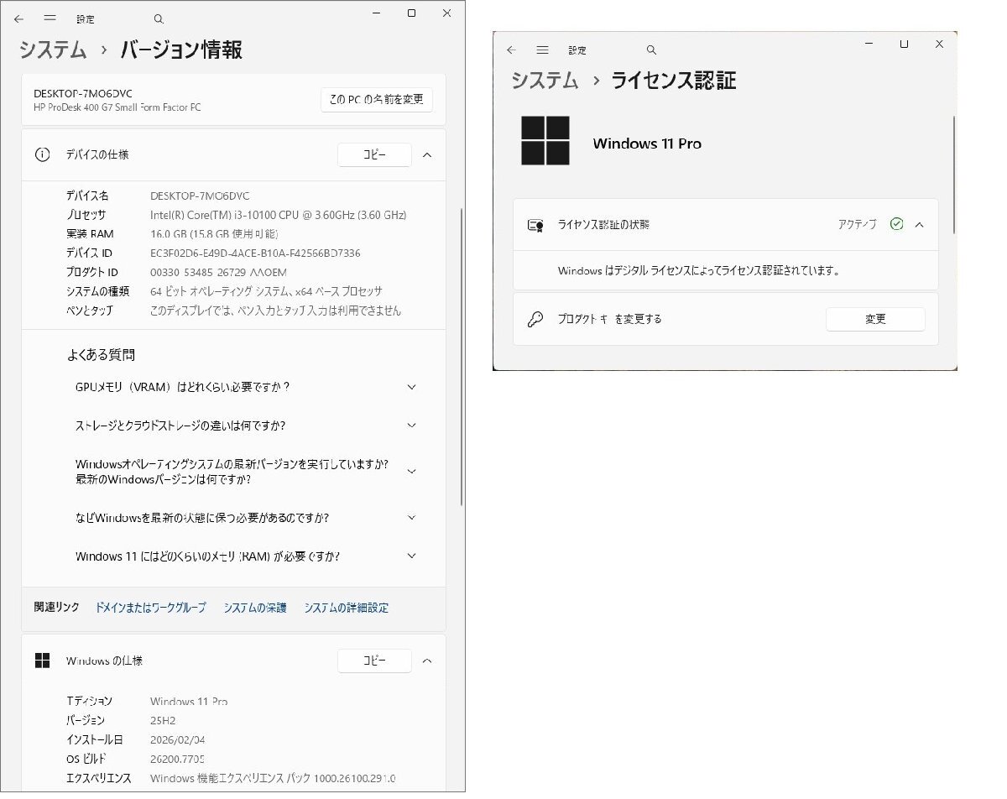Click the key icon next to プロダクトキーを変更する
Screen dimensions: 1007x799
coord(535,319)
